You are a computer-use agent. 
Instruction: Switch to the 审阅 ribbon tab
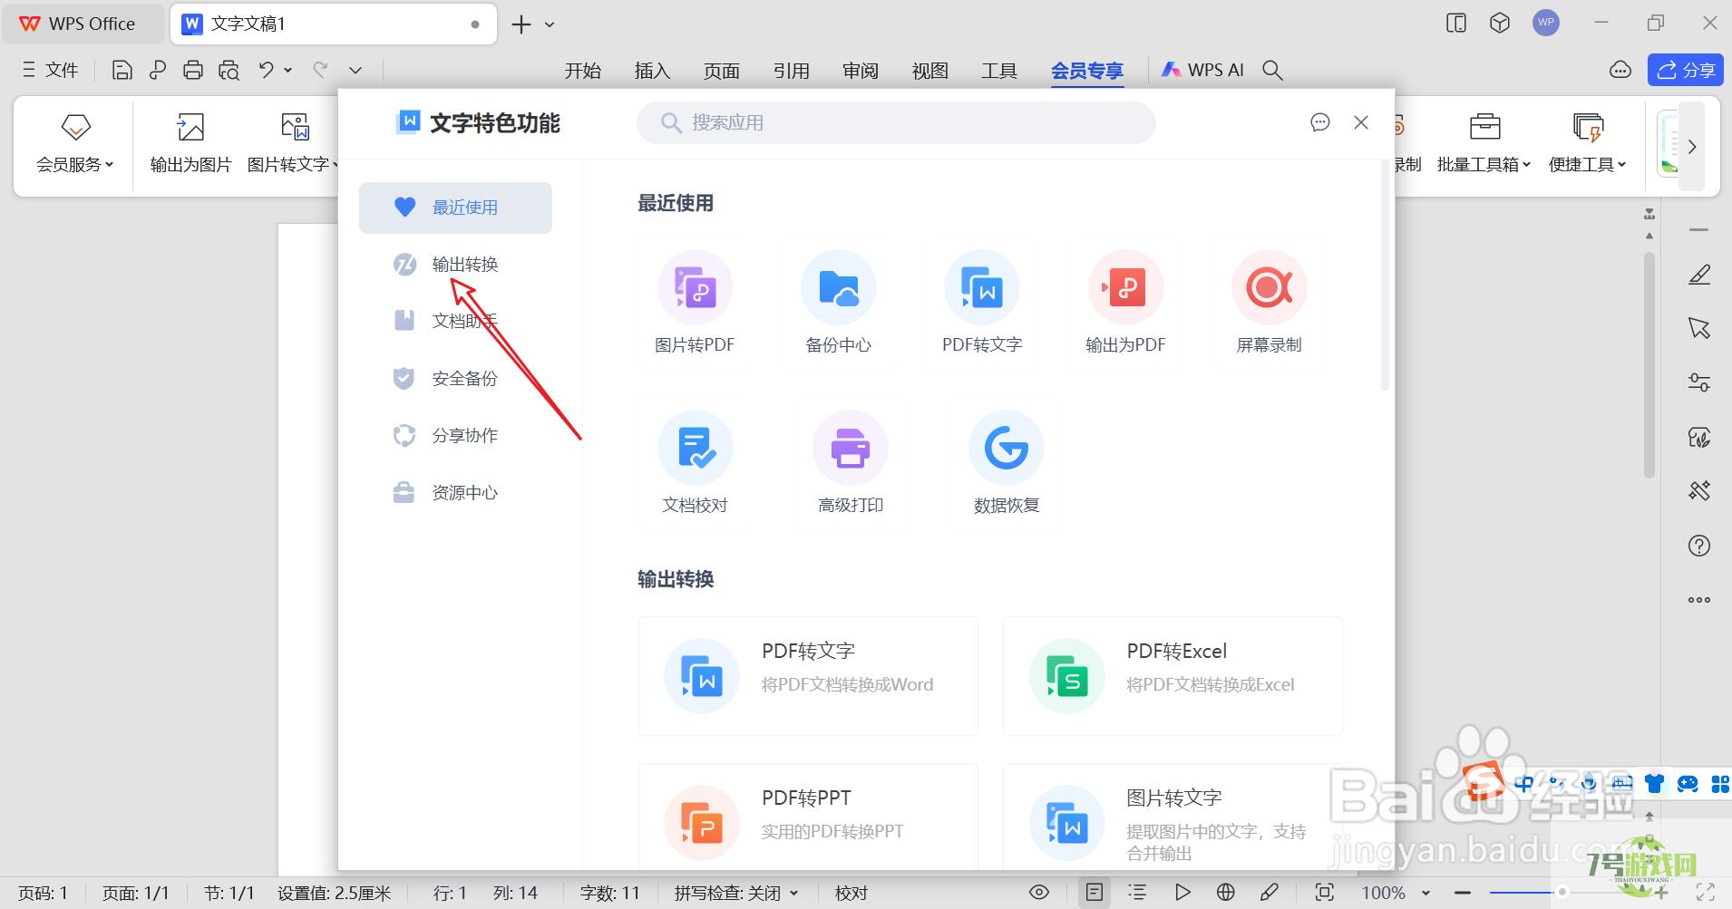861,71
